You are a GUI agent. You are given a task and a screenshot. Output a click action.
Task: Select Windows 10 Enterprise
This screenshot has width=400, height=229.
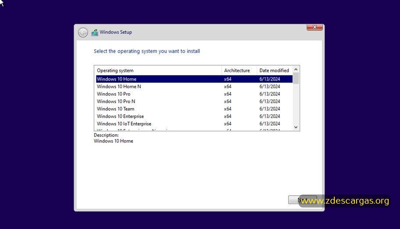click(194, 116)
